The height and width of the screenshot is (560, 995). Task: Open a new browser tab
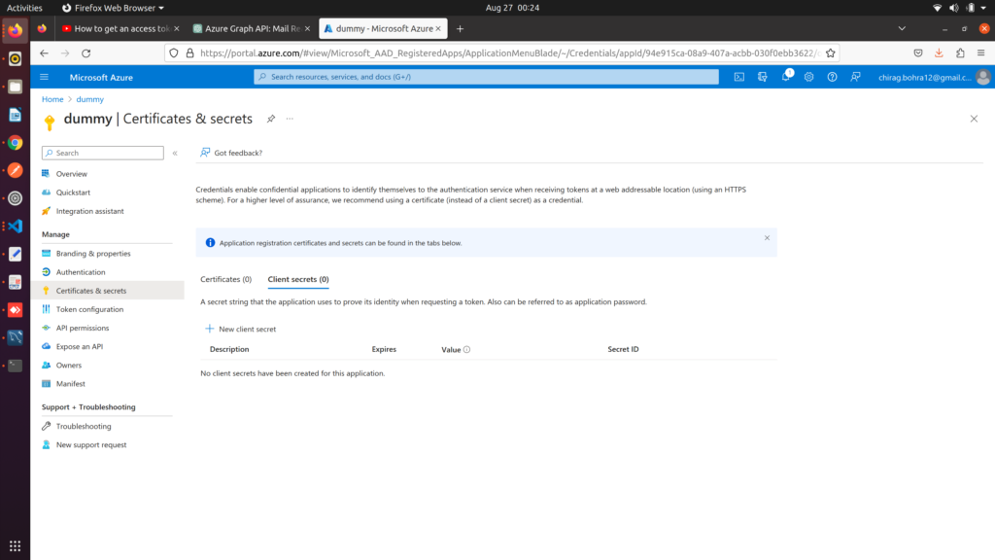(x=460, y=28)
